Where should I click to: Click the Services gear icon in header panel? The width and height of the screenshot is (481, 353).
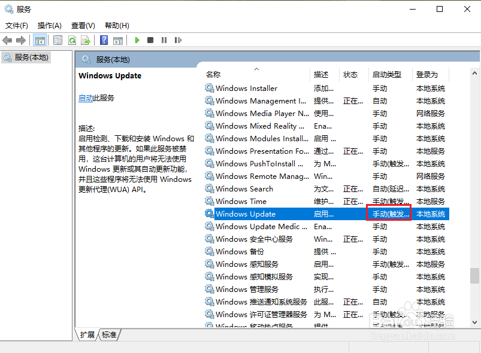86,59
